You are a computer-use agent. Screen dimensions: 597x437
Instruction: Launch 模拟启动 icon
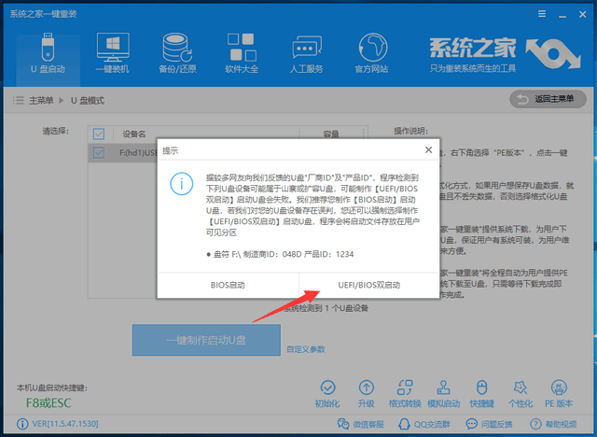[443, 391]
